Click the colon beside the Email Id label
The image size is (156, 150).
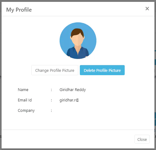pos(51,100)
